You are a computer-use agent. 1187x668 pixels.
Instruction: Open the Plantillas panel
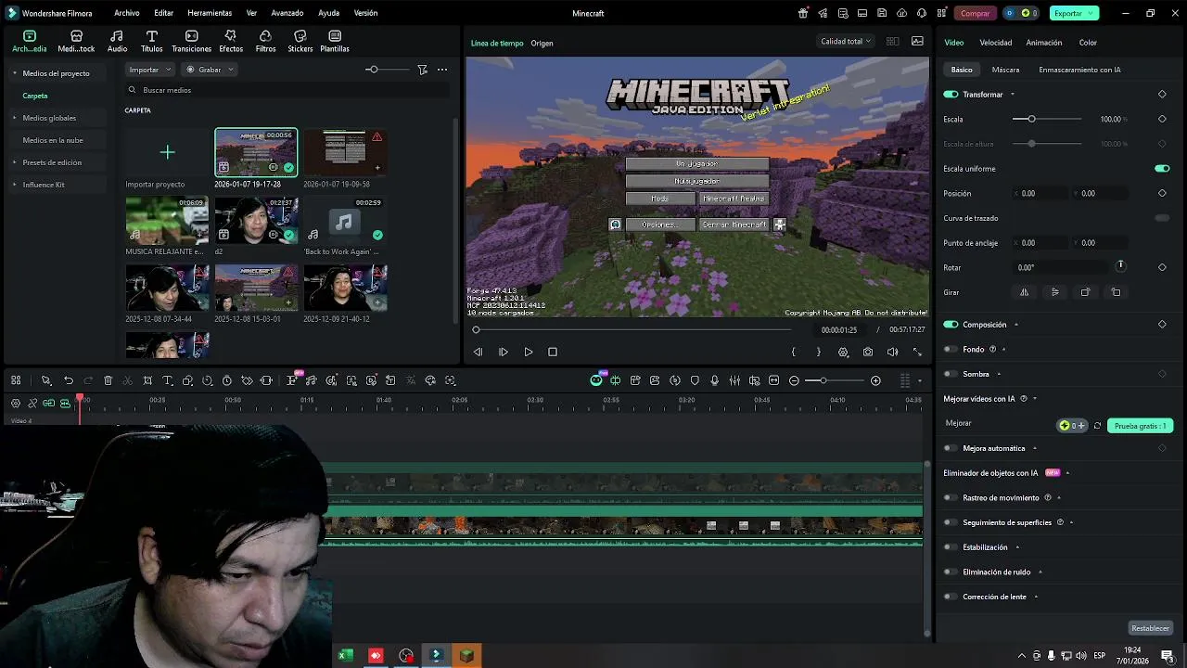tap(334, 41)
